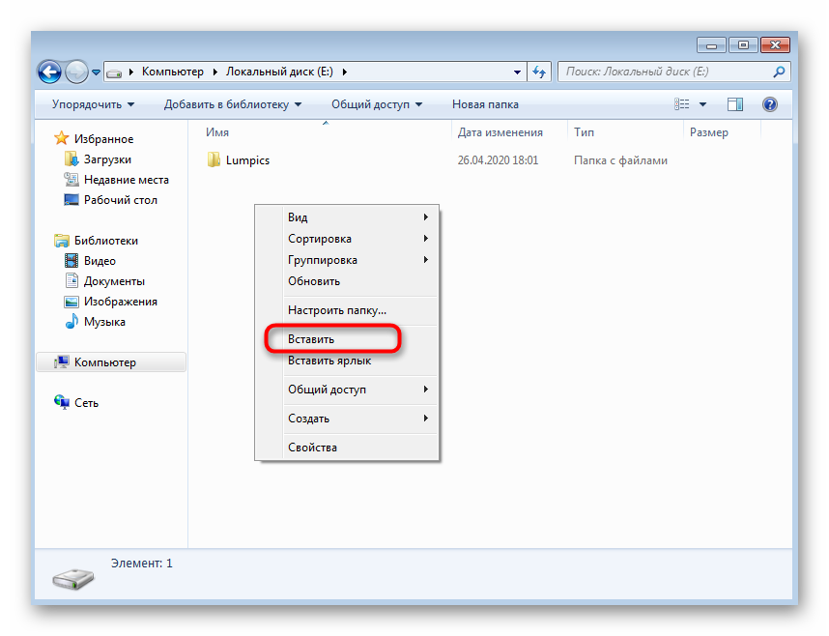Click the Help question mark icon
This screenshot has width=829, height=636.
click(770, 104)
